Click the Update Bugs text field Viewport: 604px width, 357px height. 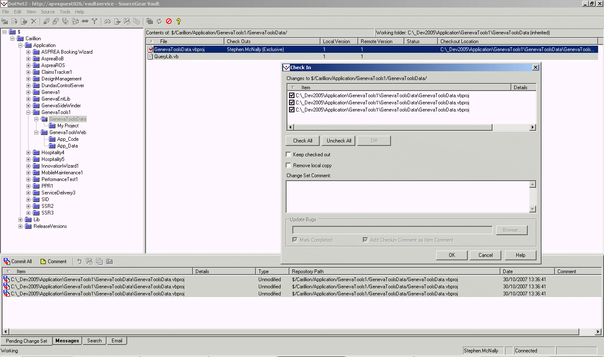click(392, 230)
